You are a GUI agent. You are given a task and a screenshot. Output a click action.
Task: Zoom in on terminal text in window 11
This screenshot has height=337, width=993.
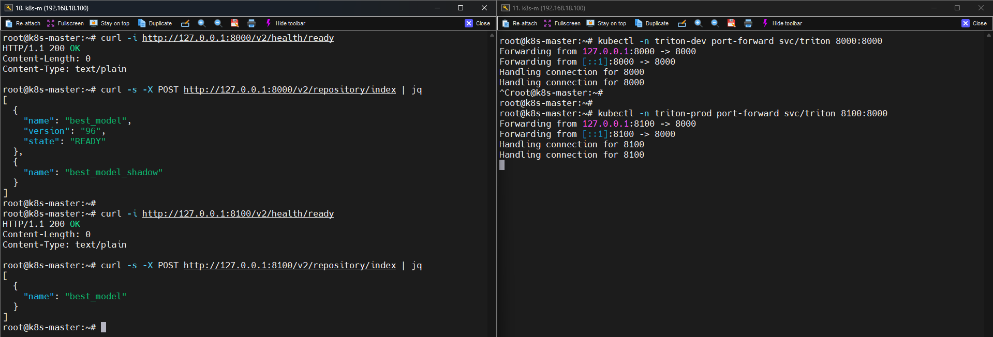tap(699, 23)
